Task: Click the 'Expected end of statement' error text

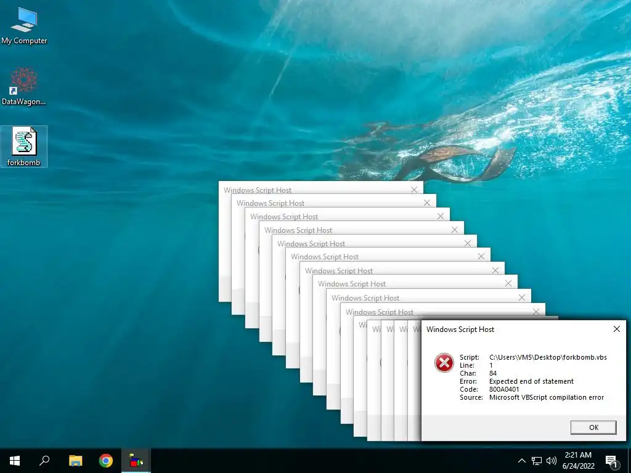Action: pyautogui.click(x=531, y=381)
